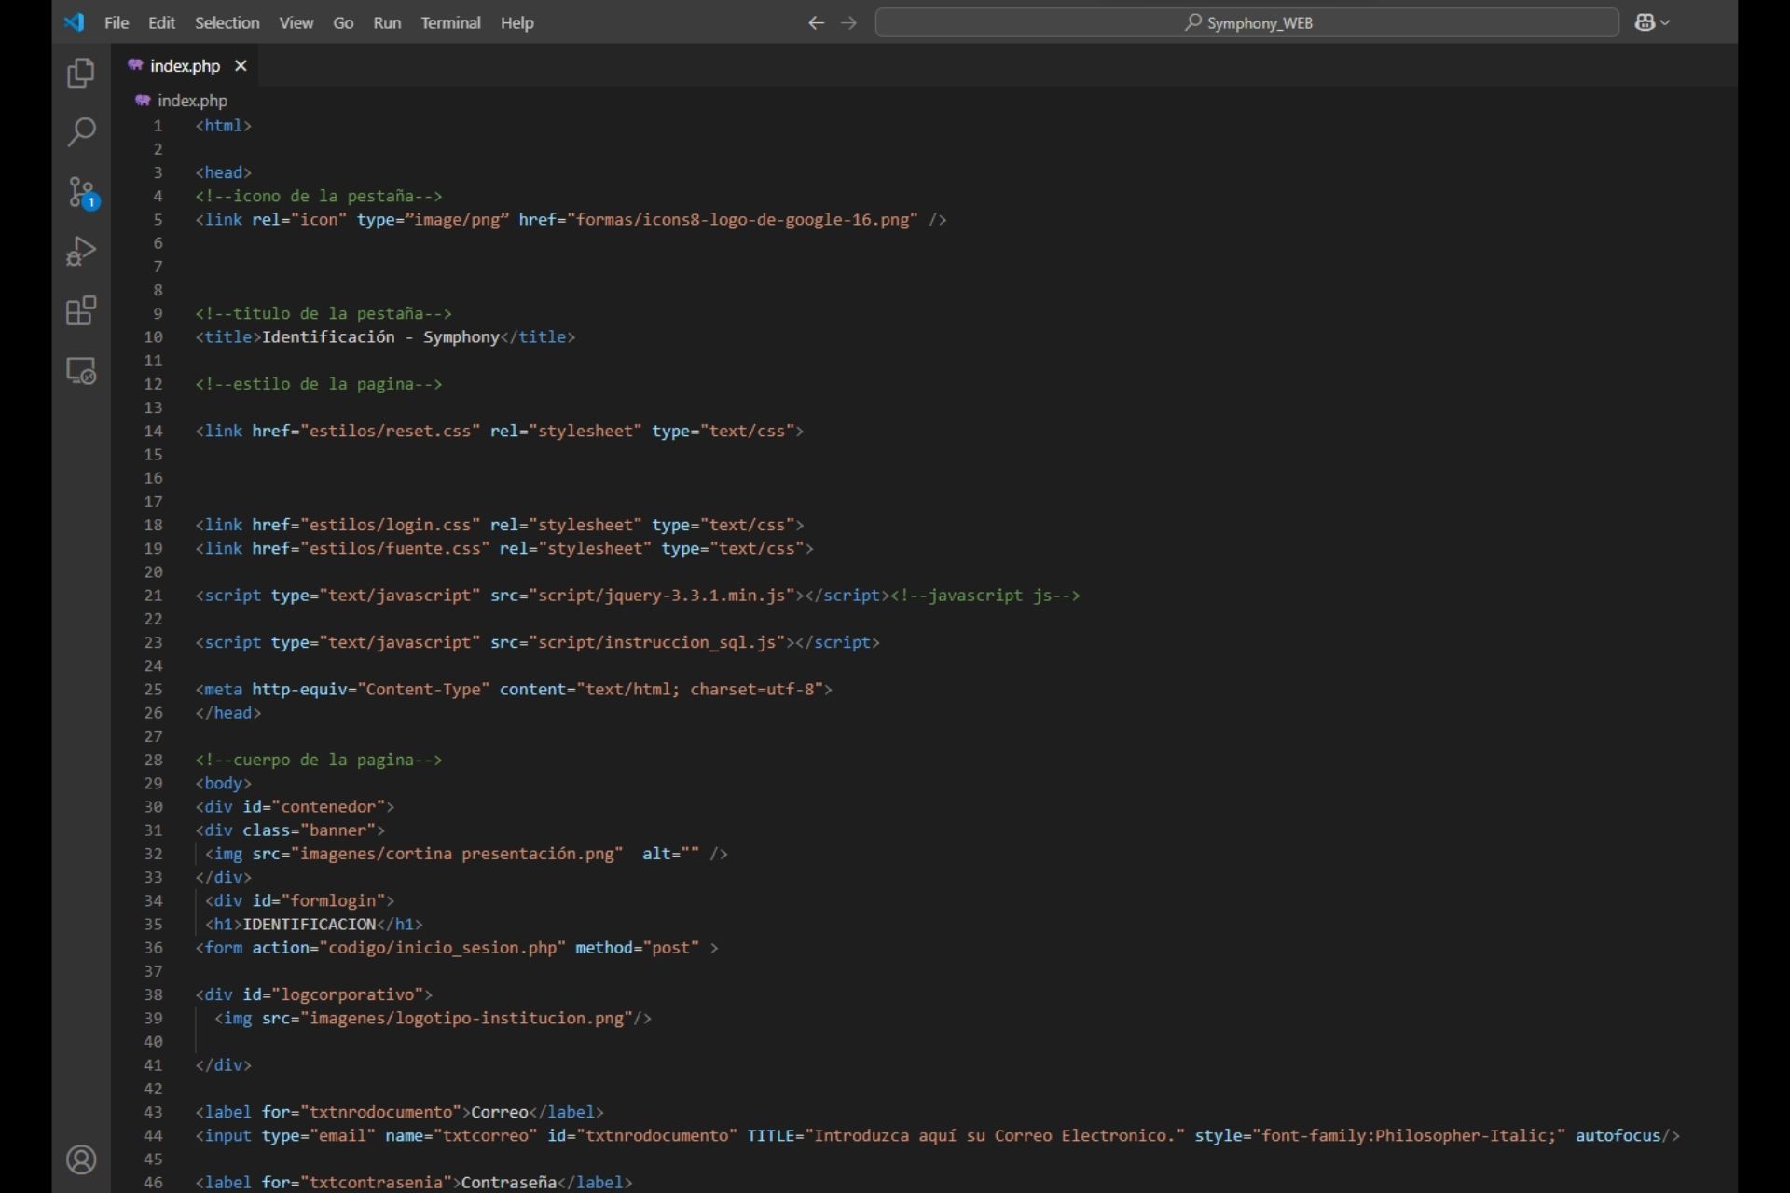The height and width of the screenshot is (1193, 1790).
Task: Place cursor on line number 36
Action: tap(153, 947)
